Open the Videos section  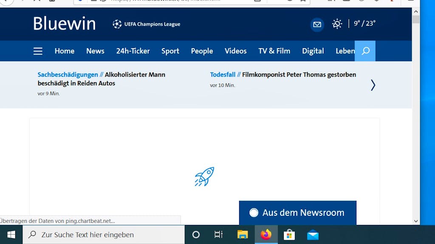(x=235, y=51)
